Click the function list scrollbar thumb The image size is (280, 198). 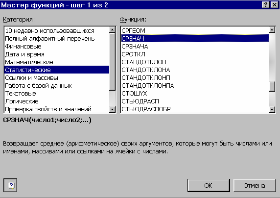pyautogui.click(x=272, y=87)
